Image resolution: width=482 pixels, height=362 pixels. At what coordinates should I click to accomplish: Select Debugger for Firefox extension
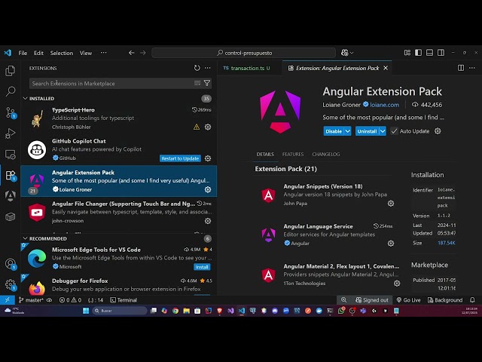click(x=119, y=285)
